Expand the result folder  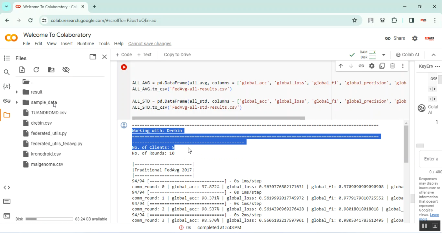(17, 92)
